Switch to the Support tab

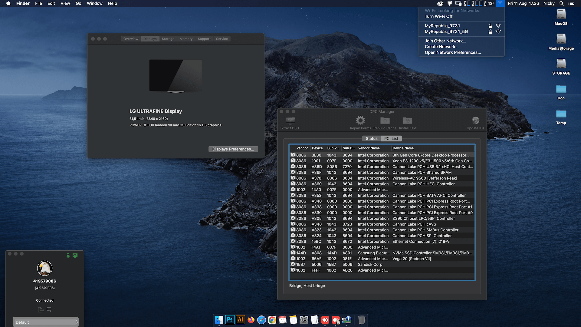point(204,39)
